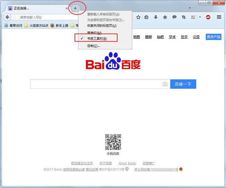Open 登录 link

184,37
